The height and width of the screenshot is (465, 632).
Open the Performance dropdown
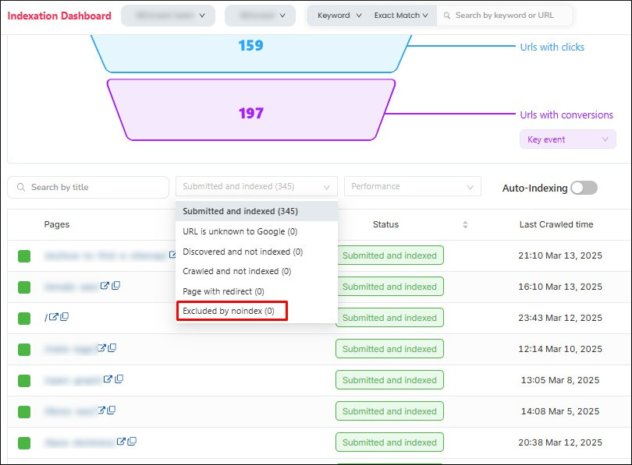coord(412,186)
